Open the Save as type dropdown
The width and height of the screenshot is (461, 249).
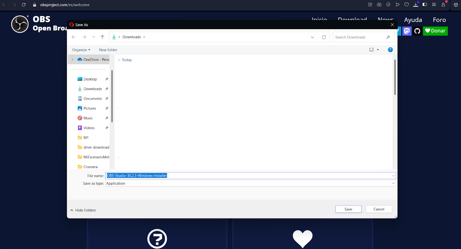(x=250, y=183)
